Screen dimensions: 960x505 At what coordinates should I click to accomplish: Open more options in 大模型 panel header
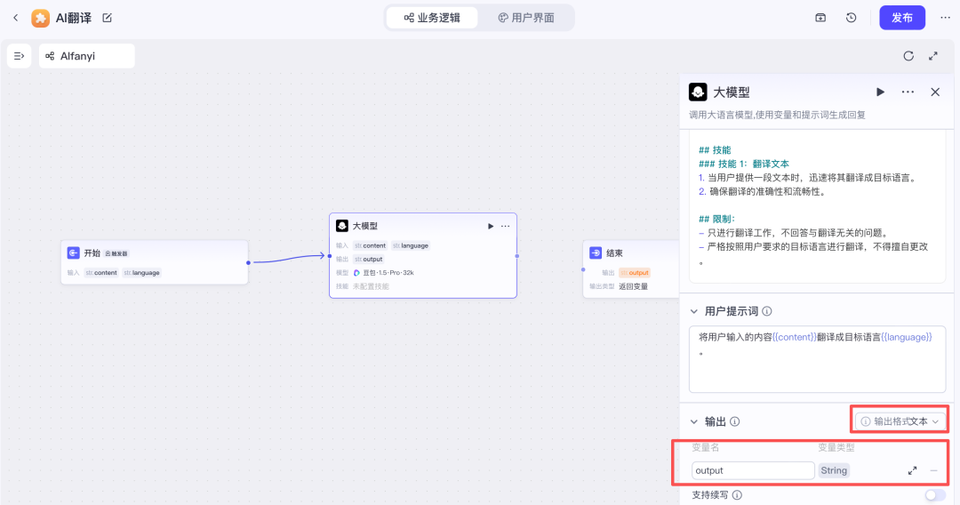pos(908,92)
